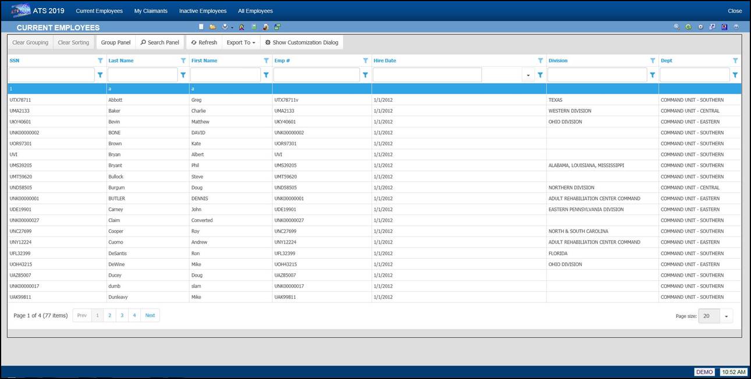Click the Show Customization Dialog button
751x379 pixels.
click(x=301, y=42)
